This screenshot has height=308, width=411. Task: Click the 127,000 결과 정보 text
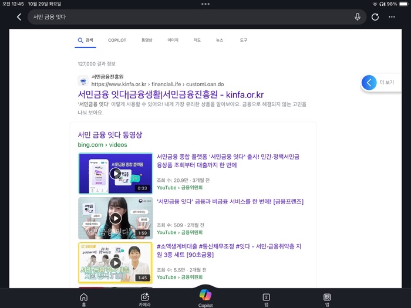pyautogui.click(x=96, y=64)
